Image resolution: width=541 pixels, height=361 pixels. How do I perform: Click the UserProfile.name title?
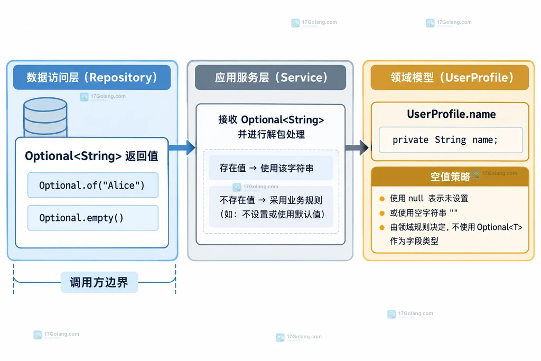tap(451, 114)
